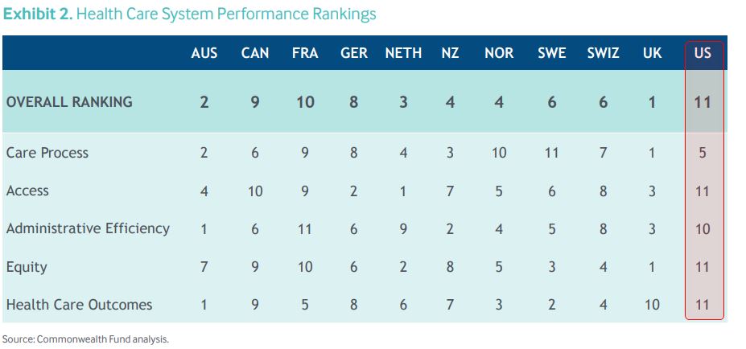Screen dimensions: 746x349
Task: Click the AUS column header
Action: tap(204, 53)
